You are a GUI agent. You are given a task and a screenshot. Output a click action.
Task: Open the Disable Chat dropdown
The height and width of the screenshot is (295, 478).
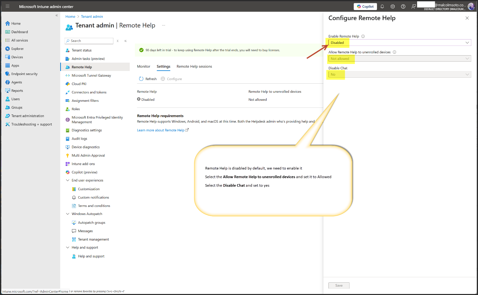(400, 74)
